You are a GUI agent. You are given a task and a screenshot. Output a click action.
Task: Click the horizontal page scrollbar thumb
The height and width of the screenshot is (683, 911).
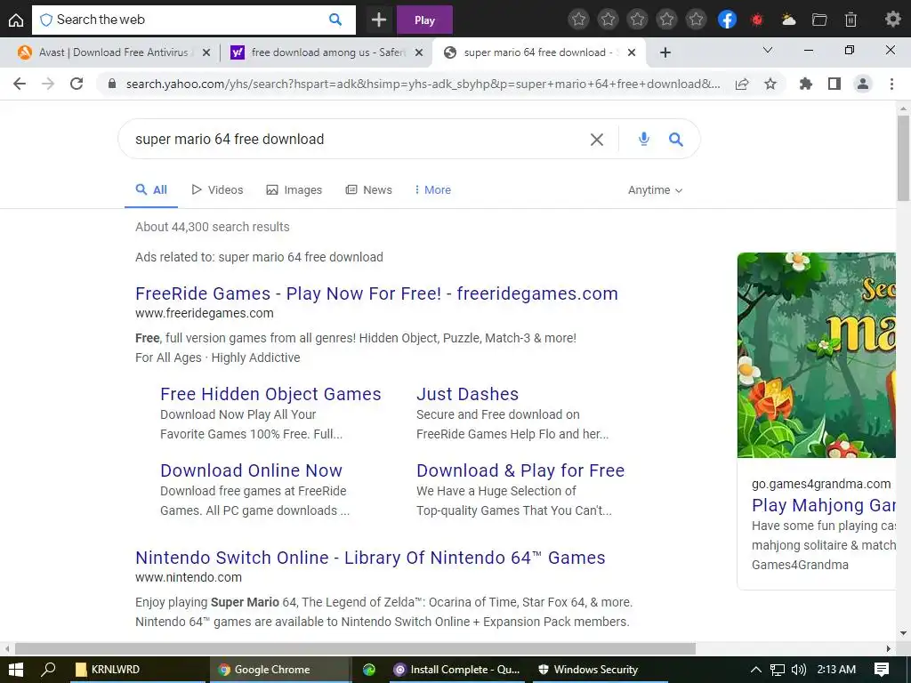tap(355, 648)
